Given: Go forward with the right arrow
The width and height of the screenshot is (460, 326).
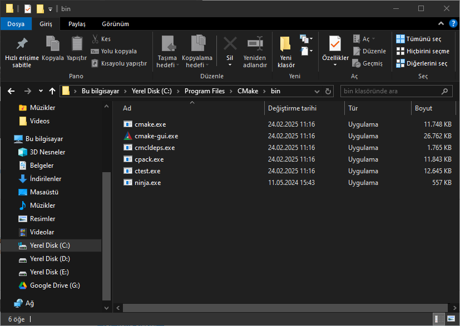Looking at the screenshot, I should 28,92.
